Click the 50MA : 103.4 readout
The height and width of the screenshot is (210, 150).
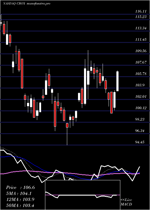click(20, 205)
